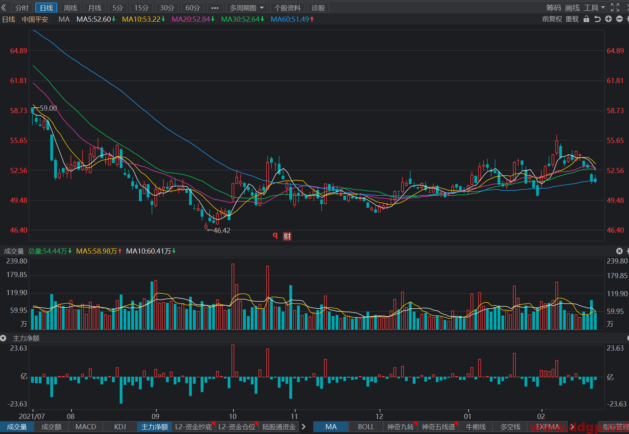This screenshot has height=434, width=629.
Task: Close the 成交量 volume sub-panel
Action: click(619, 251)
